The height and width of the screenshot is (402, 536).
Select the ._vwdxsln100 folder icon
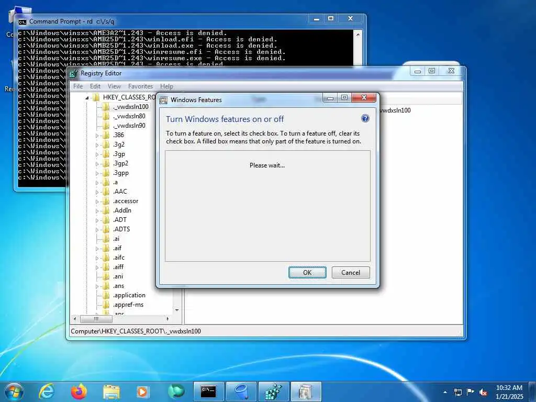(x=106, y=107)
